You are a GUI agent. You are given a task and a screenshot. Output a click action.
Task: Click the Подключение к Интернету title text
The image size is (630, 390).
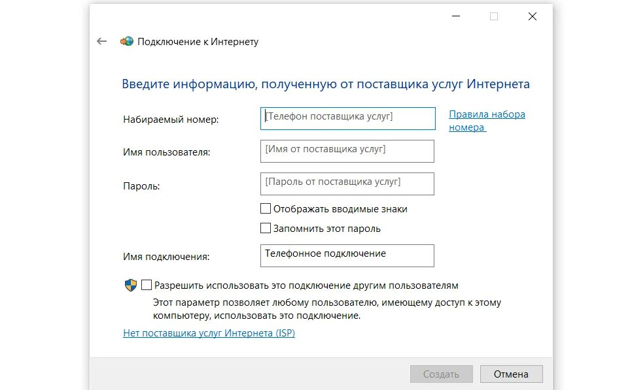(198, 42)
